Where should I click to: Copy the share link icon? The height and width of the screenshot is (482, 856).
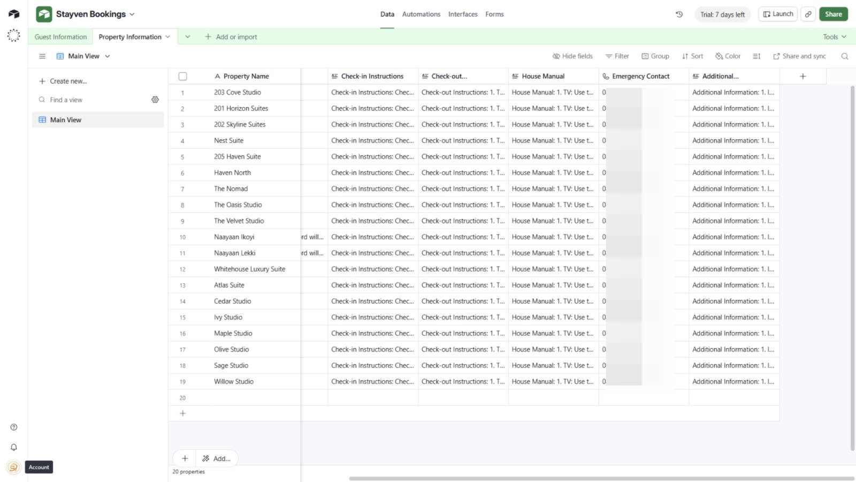tap(808, 14)
